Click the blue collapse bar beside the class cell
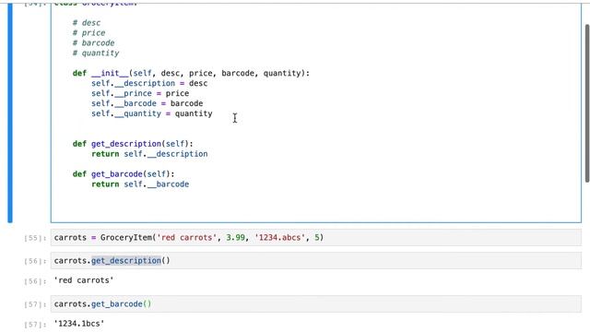 pos(10,113)
